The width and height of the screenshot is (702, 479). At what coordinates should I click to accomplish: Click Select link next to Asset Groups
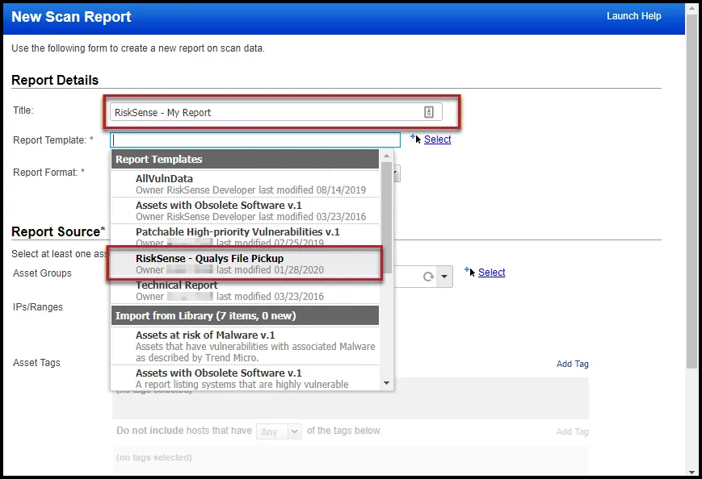coord(492,272)
